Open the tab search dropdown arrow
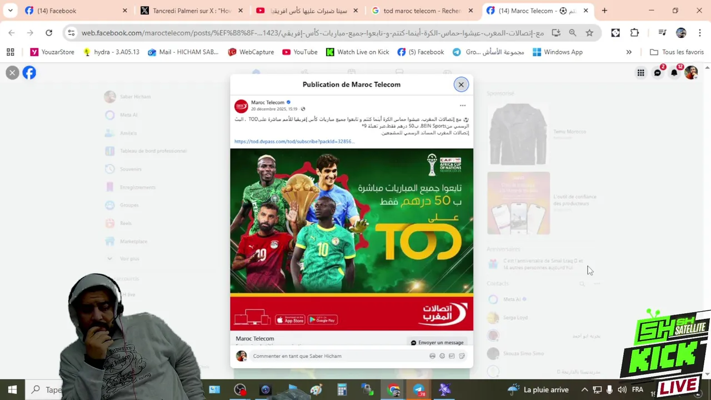Screen dimensions: 711x400 [10, 11]
